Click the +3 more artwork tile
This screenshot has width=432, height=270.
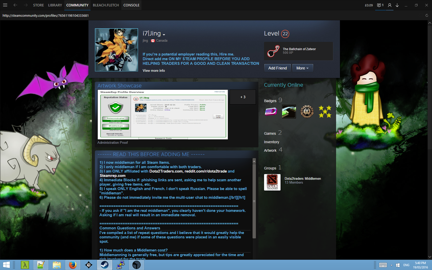click(x=243, y=97)
